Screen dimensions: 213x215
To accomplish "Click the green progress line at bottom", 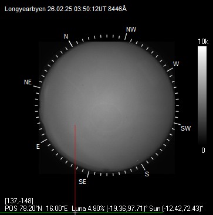I will point(81,213).
